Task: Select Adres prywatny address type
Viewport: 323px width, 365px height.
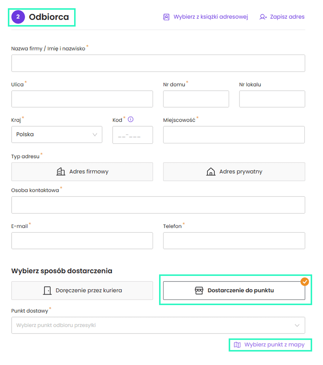Action: [234, 172]
